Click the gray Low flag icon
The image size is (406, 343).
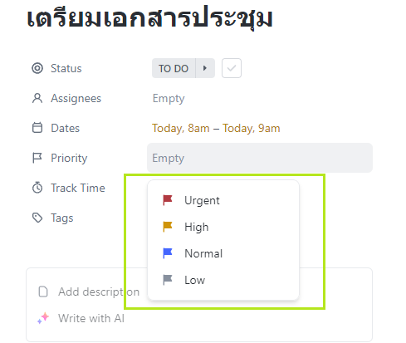pos(168,280)
